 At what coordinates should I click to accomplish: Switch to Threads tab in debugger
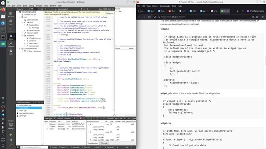click(104, 144)
